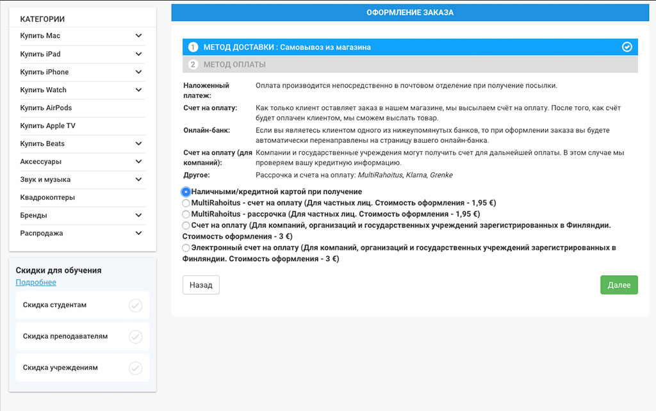
Task: Expand the Купить Watch category chevron
Action: coord(138,90)
